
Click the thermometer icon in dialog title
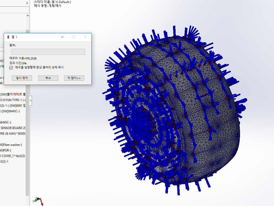pyautogui.click(x=8, y=37)
